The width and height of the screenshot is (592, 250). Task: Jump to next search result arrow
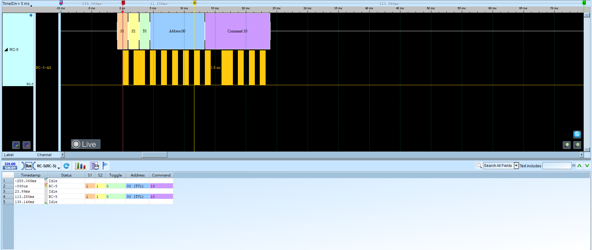coord(587,166)
